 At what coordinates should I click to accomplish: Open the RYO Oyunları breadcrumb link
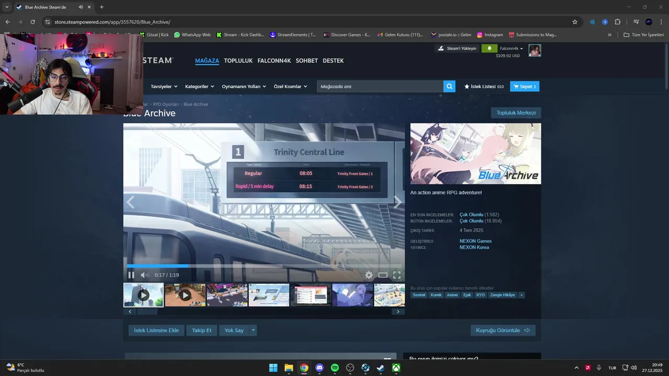tap(166, 104)
